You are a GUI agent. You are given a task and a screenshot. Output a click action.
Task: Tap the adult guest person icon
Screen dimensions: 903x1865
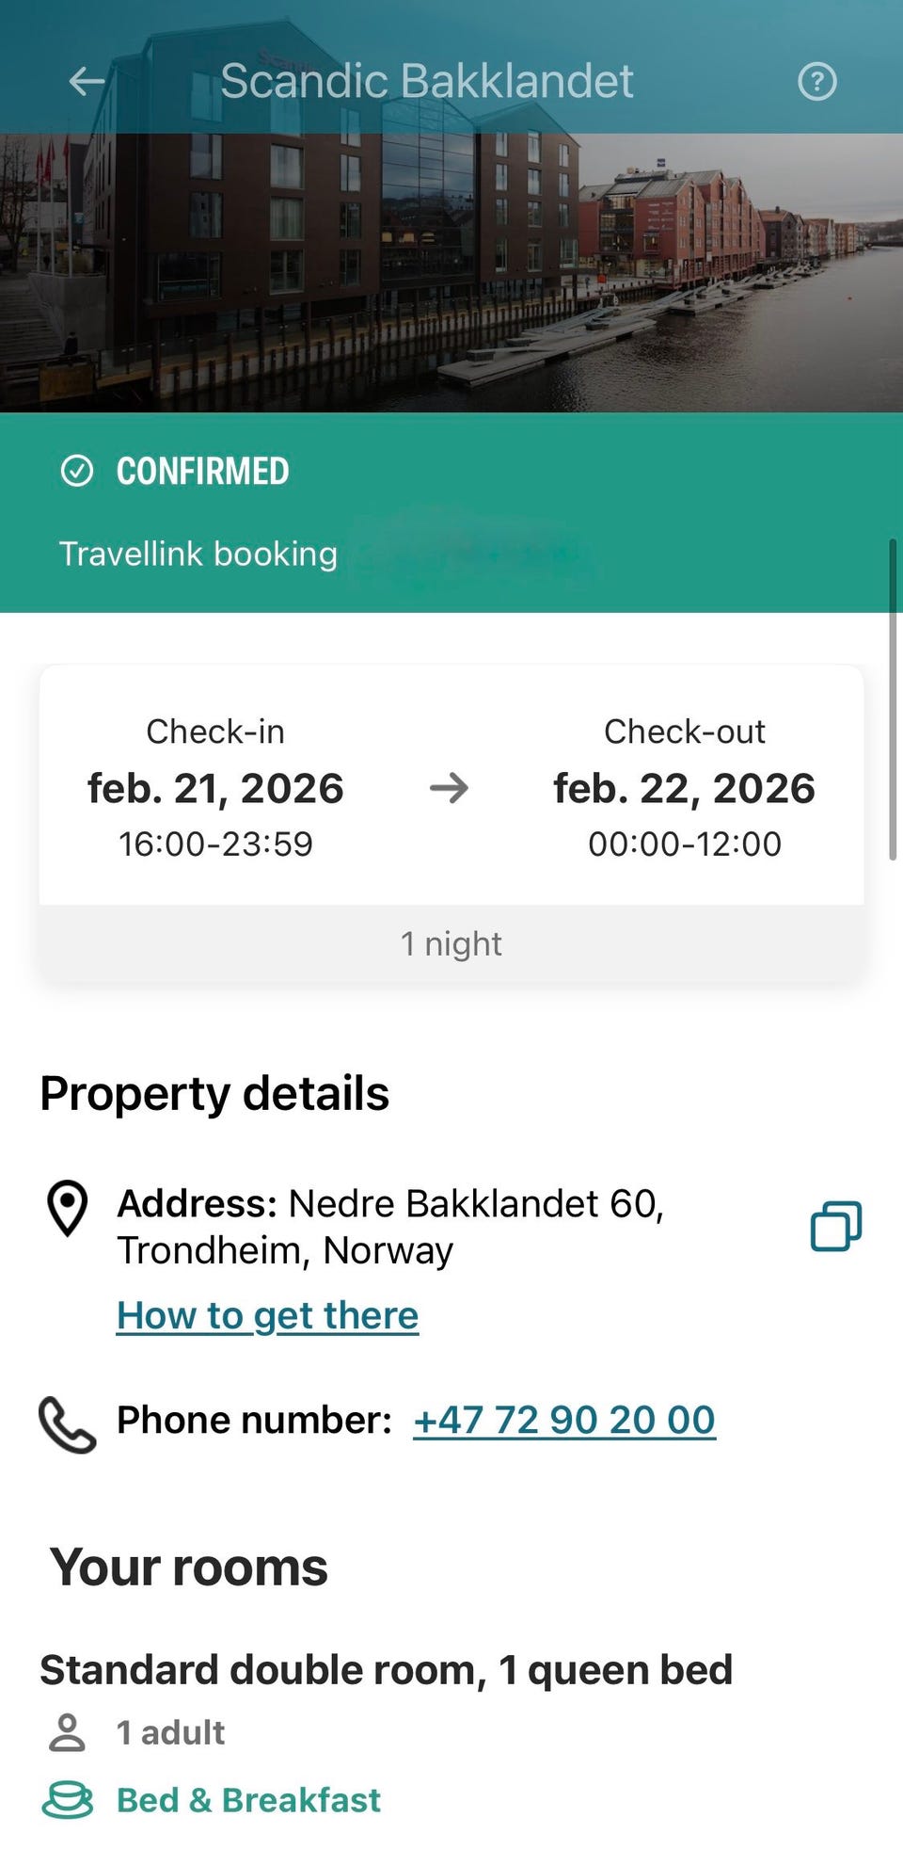pyautogui.click(x=67, y=1732)
